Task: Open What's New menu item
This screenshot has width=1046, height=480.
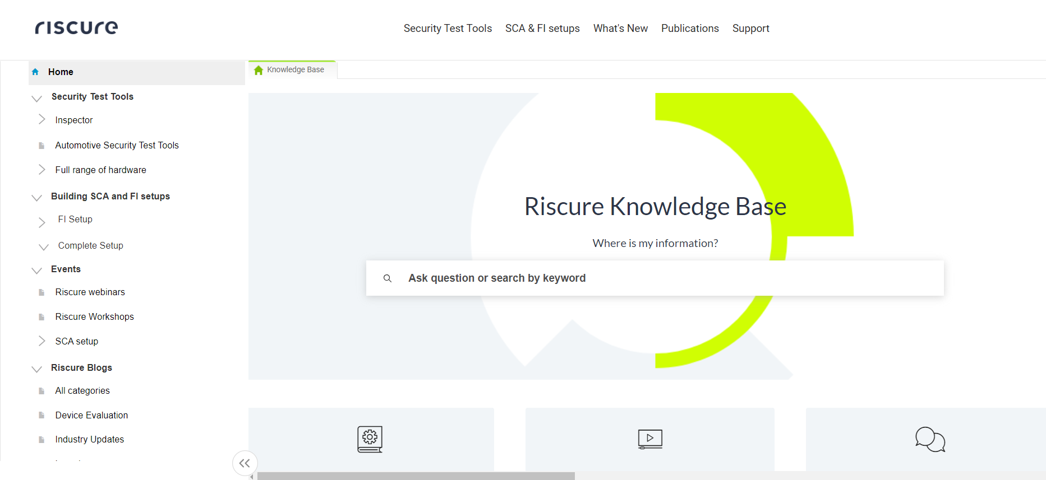Action: point(620,29)
